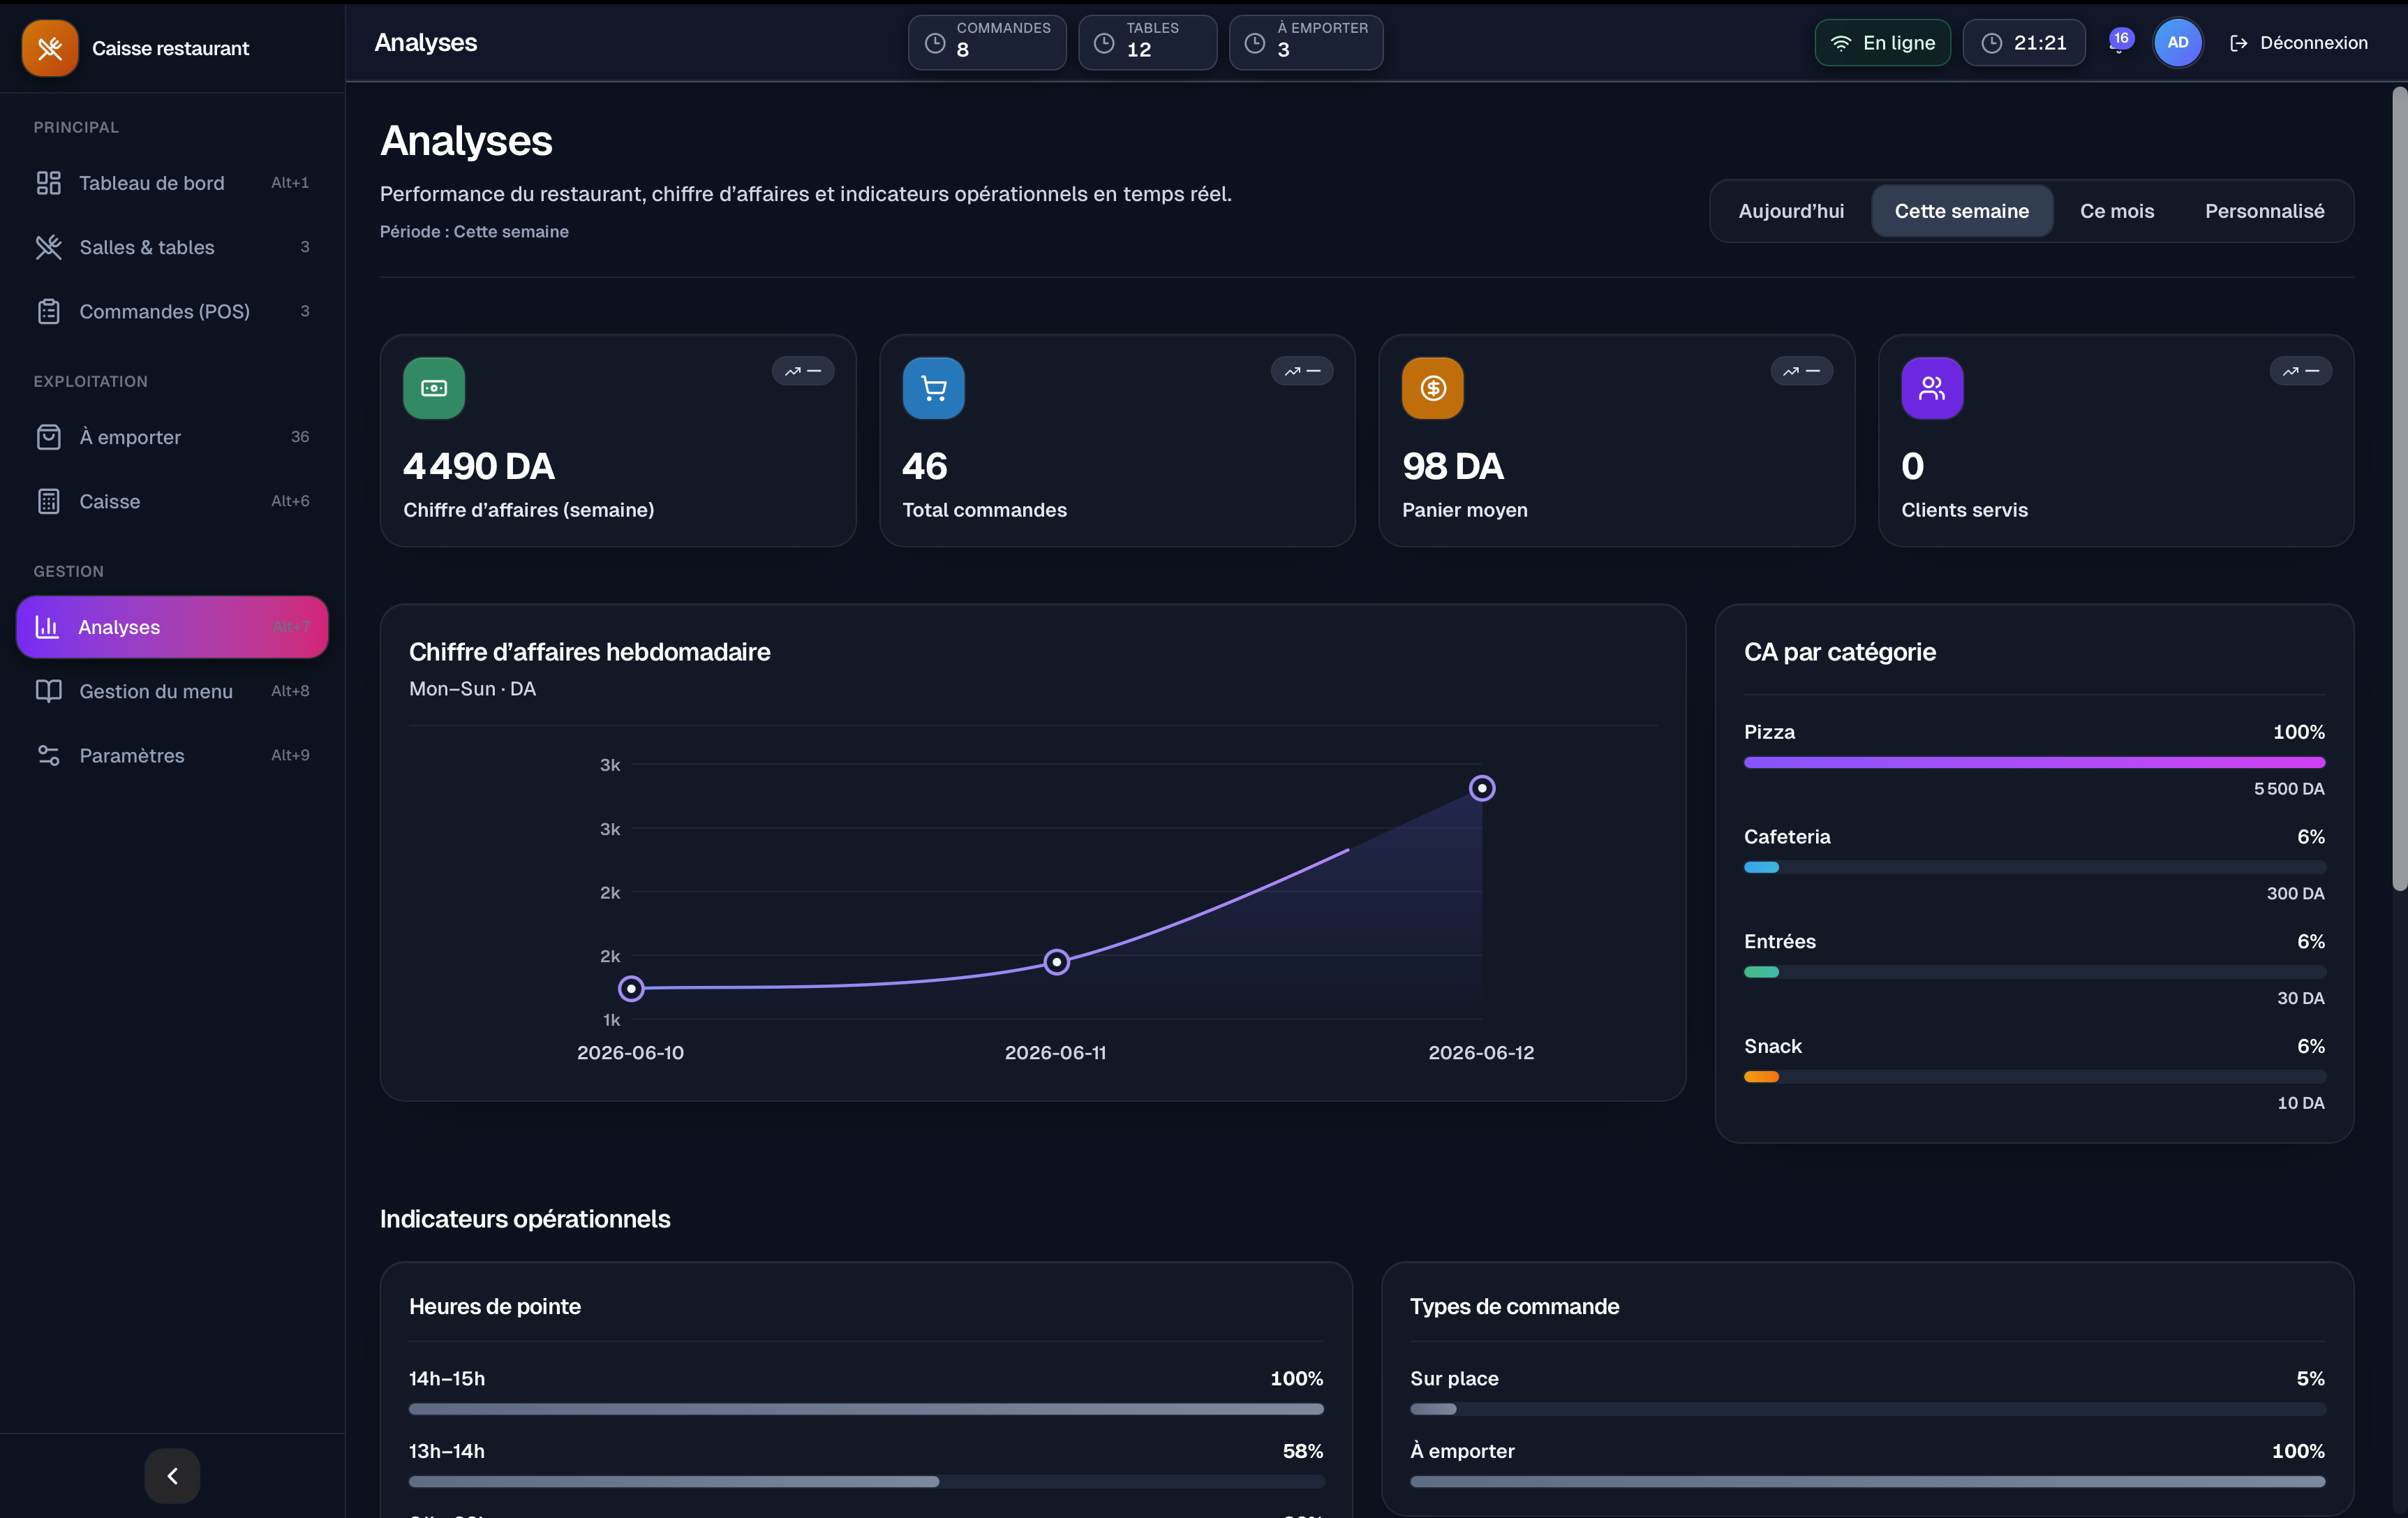Select the Cette semaine period option
Screen dimensions: 2408x1518
click(1961, 211)
